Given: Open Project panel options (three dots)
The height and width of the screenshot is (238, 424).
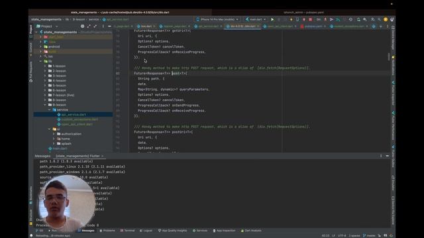Looking at the screenshot, I should [x=103, y=26].
